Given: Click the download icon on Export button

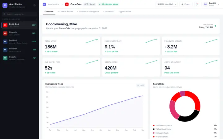Looking at the screenshot, I should [x=182, y=4].
